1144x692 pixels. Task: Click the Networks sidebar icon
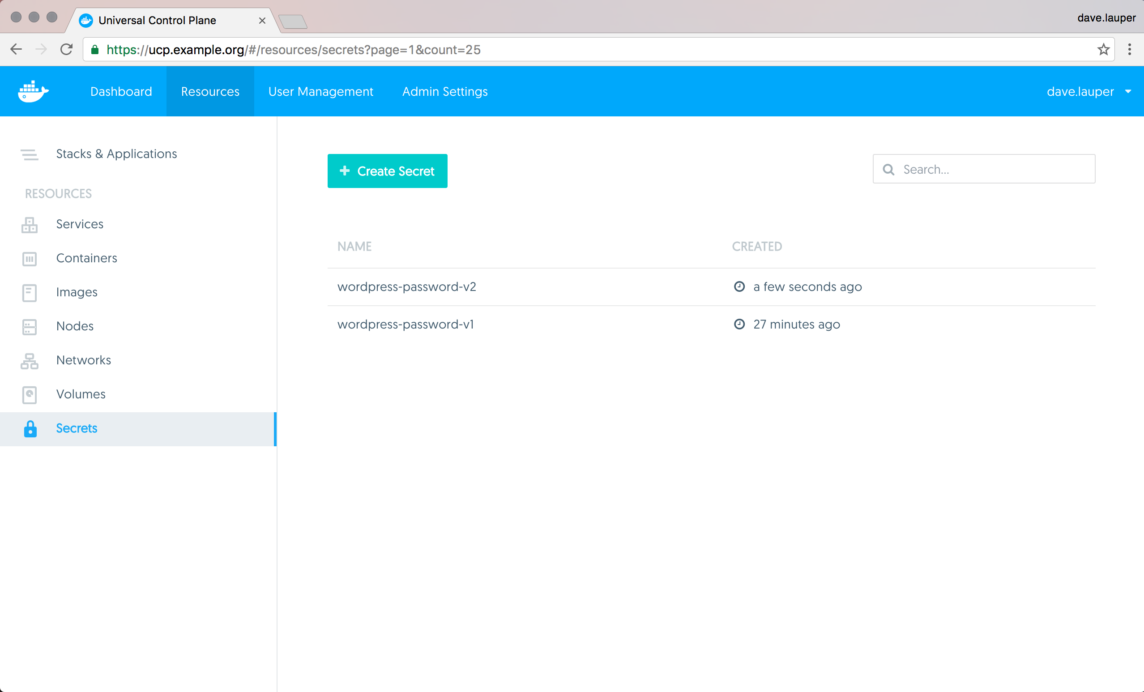[x=29, y=360]
